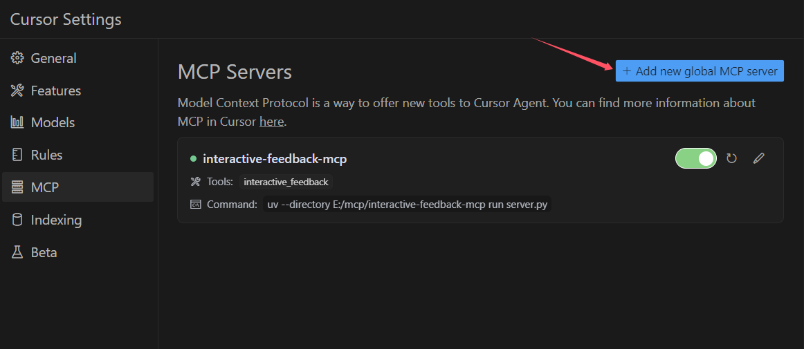Click the MCP Servers heading
Screen dimensions: 804x349
point(235,73)
